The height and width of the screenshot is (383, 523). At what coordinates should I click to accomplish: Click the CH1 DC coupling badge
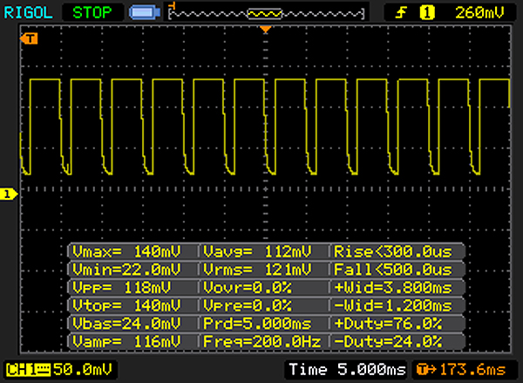28,370
